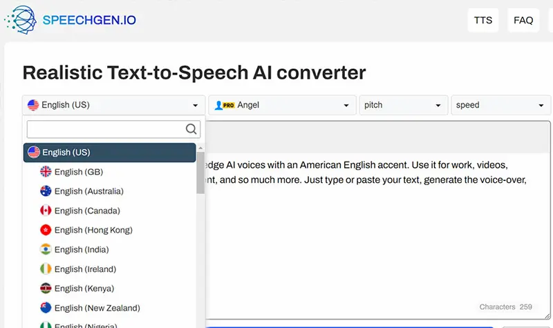Click the UK flag icon

(46, 171)
